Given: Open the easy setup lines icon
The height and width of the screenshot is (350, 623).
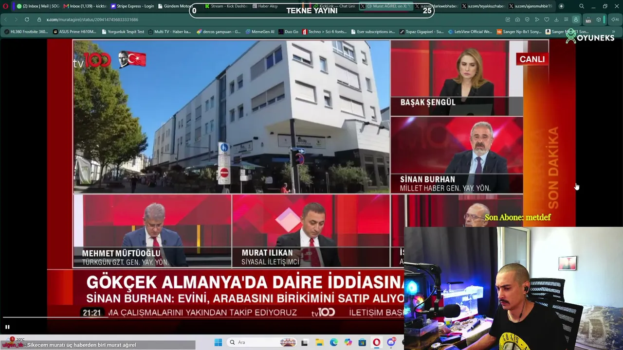Looking at the screenshot, I should coord(566,19).
